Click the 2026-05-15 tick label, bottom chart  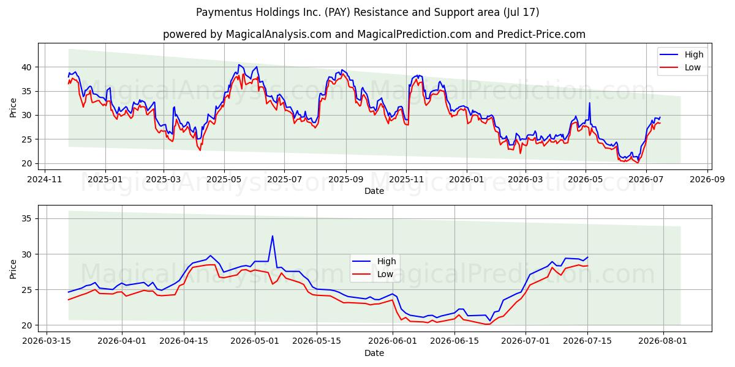(x=317, y=342)
